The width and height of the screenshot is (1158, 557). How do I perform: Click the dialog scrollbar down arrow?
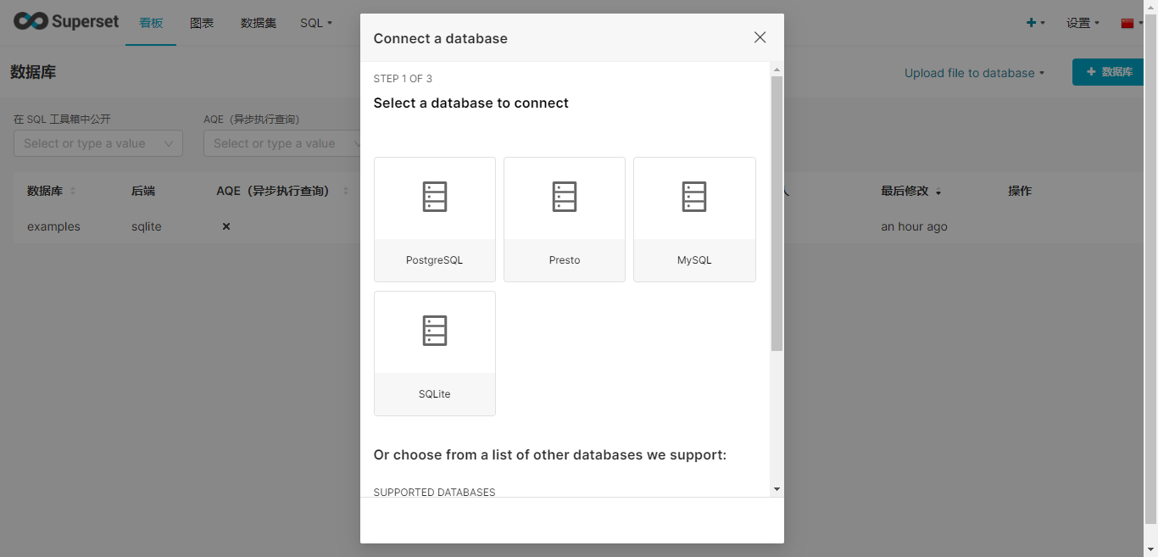click(x=777, y=489)
